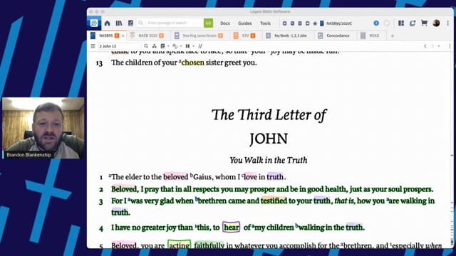The image size is (456, 256).
Task: Click the search magnifier in command box
Action: click(141, 23)
